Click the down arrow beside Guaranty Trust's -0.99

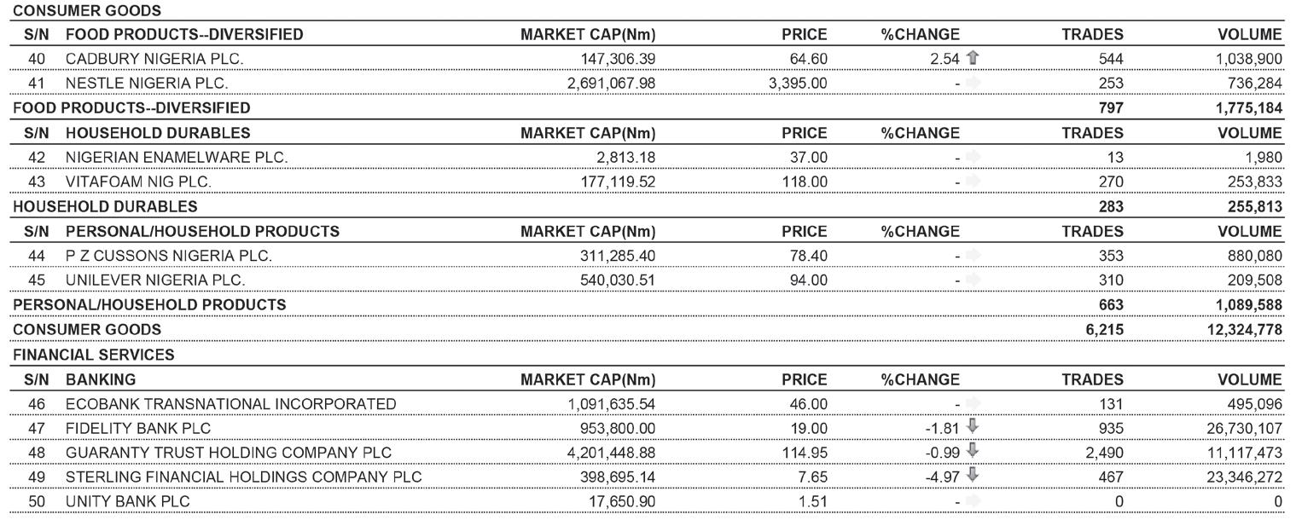tap(973, 452)
